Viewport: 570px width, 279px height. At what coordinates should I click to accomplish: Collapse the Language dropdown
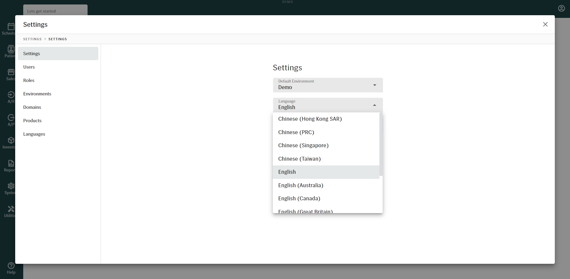click(374, 105)
